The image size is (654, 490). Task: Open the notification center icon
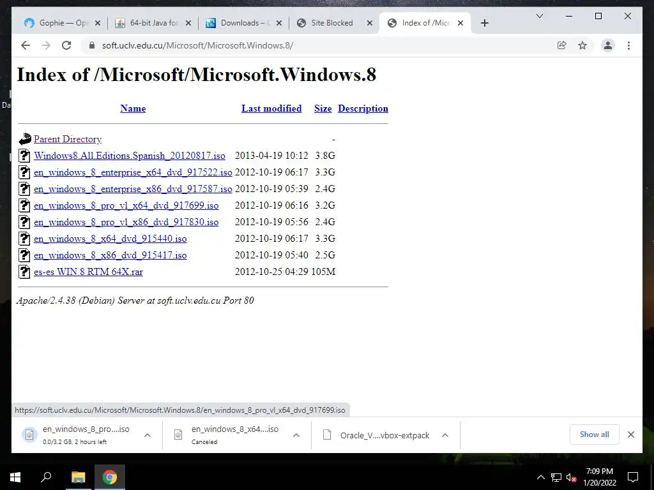633,477
